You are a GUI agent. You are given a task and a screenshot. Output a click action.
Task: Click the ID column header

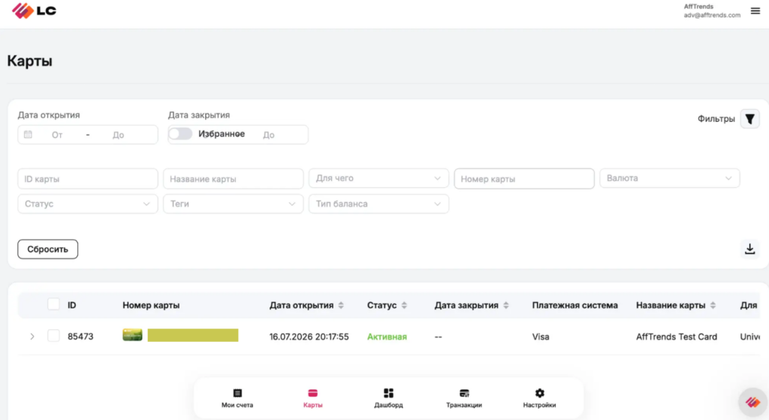point(71,305)
